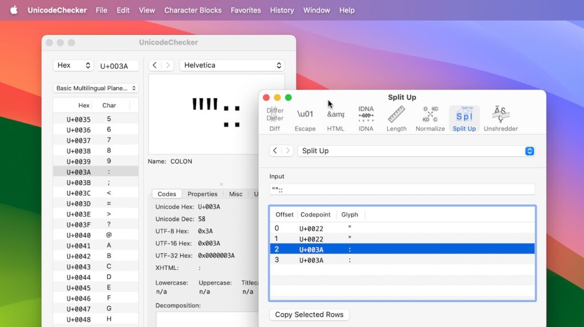The height and width of the screenshot is (327, 584).
Task: Select the U+0042 letter B row
Action: click(96, 256)
